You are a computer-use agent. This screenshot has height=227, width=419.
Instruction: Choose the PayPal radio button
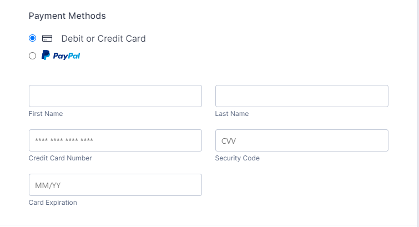32,56
